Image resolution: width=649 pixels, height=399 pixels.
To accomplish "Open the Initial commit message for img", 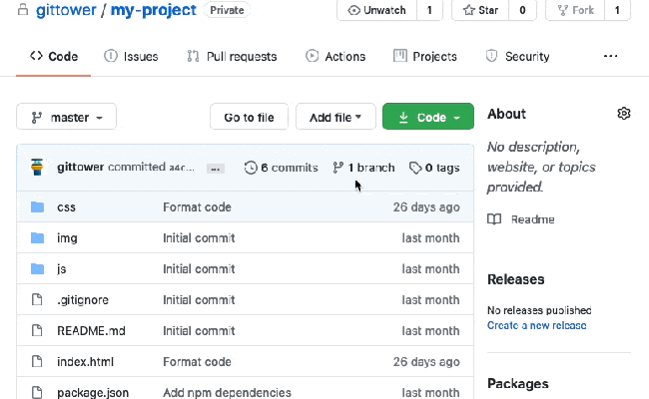I will coord(199,238).
